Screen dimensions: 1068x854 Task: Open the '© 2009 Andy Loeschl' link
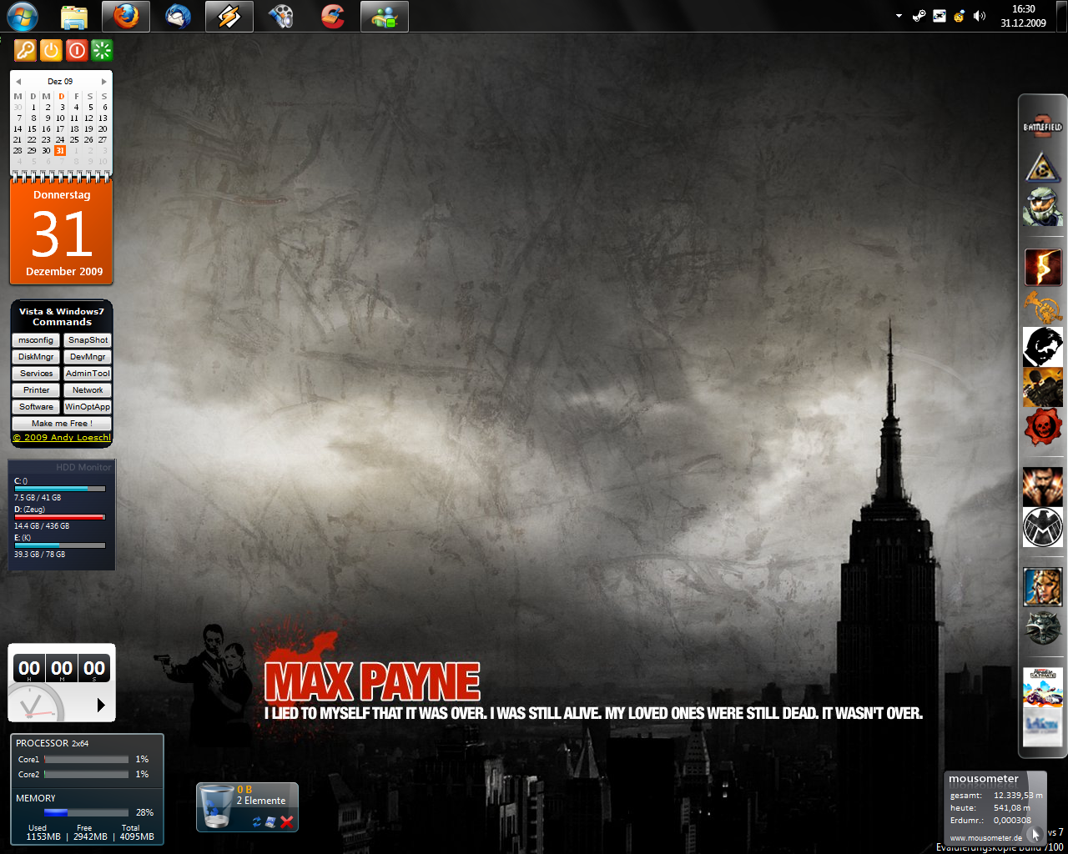[x=62, y=437]
